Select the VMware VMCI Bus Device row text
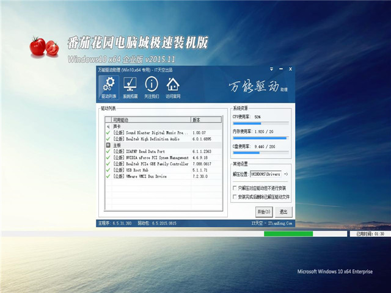The height and width of the screenshot is (293, 391). [140, 176]
